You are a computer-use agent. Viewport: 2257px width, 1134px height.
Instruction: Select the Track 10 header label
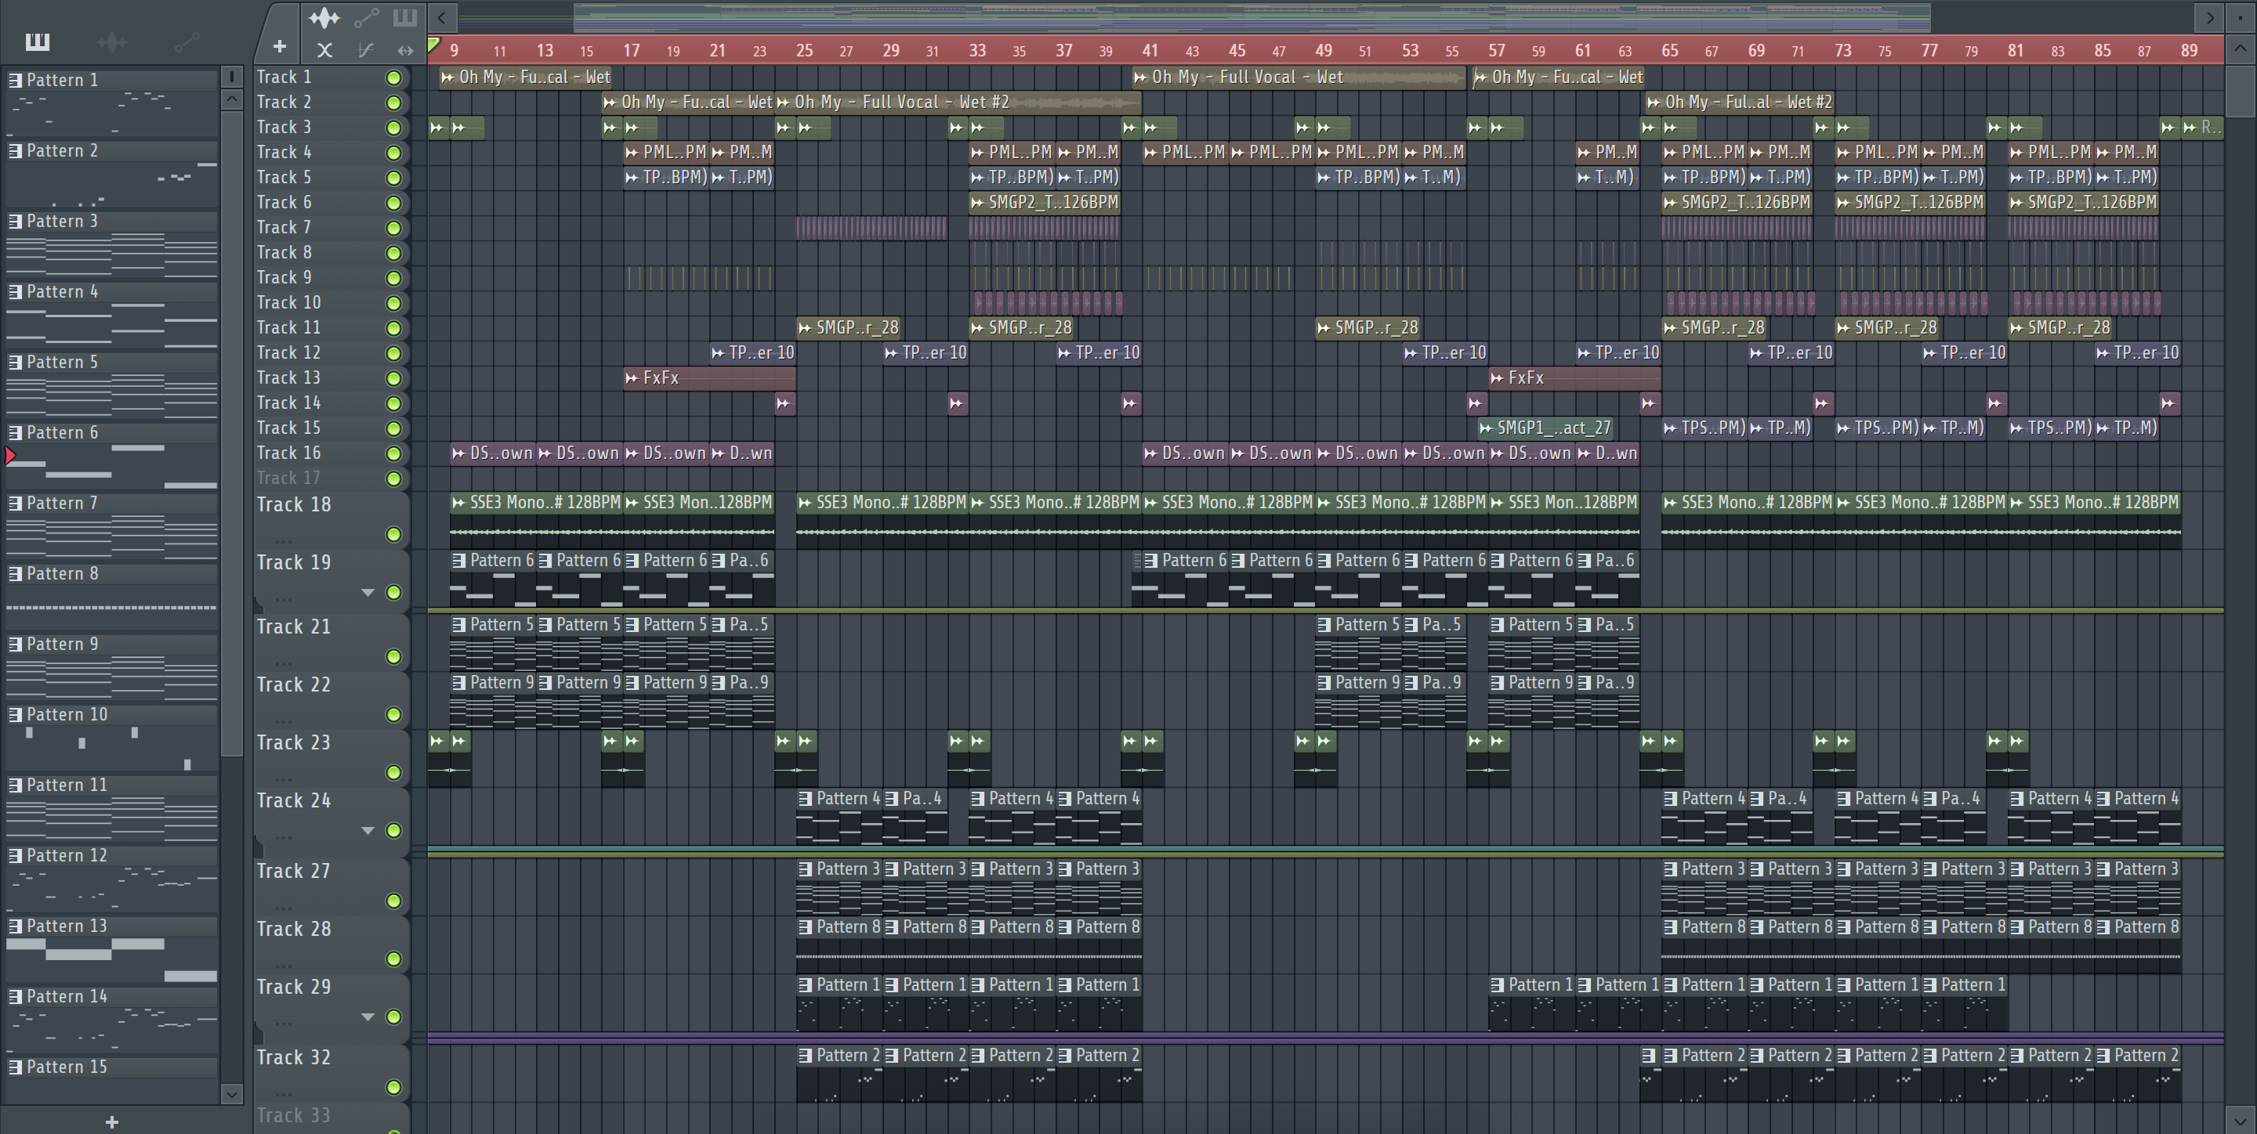289,303
